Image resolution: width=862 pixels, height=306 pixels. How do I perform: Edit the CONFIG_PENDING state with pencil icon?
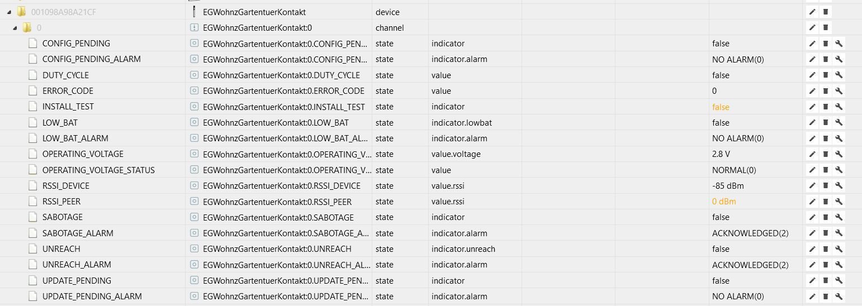[x=812, y=44]
